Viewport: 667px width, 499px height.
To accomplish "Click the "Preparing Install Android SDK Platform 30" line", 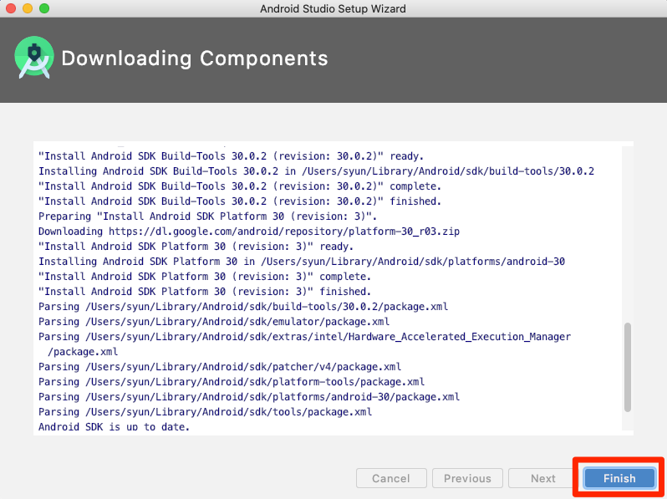I will [207, 216].
